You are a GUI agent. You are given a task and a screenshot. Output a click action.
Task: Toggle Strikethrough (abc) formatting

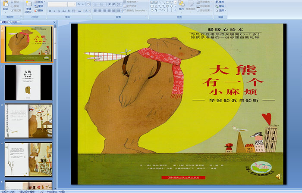(64, 11)
